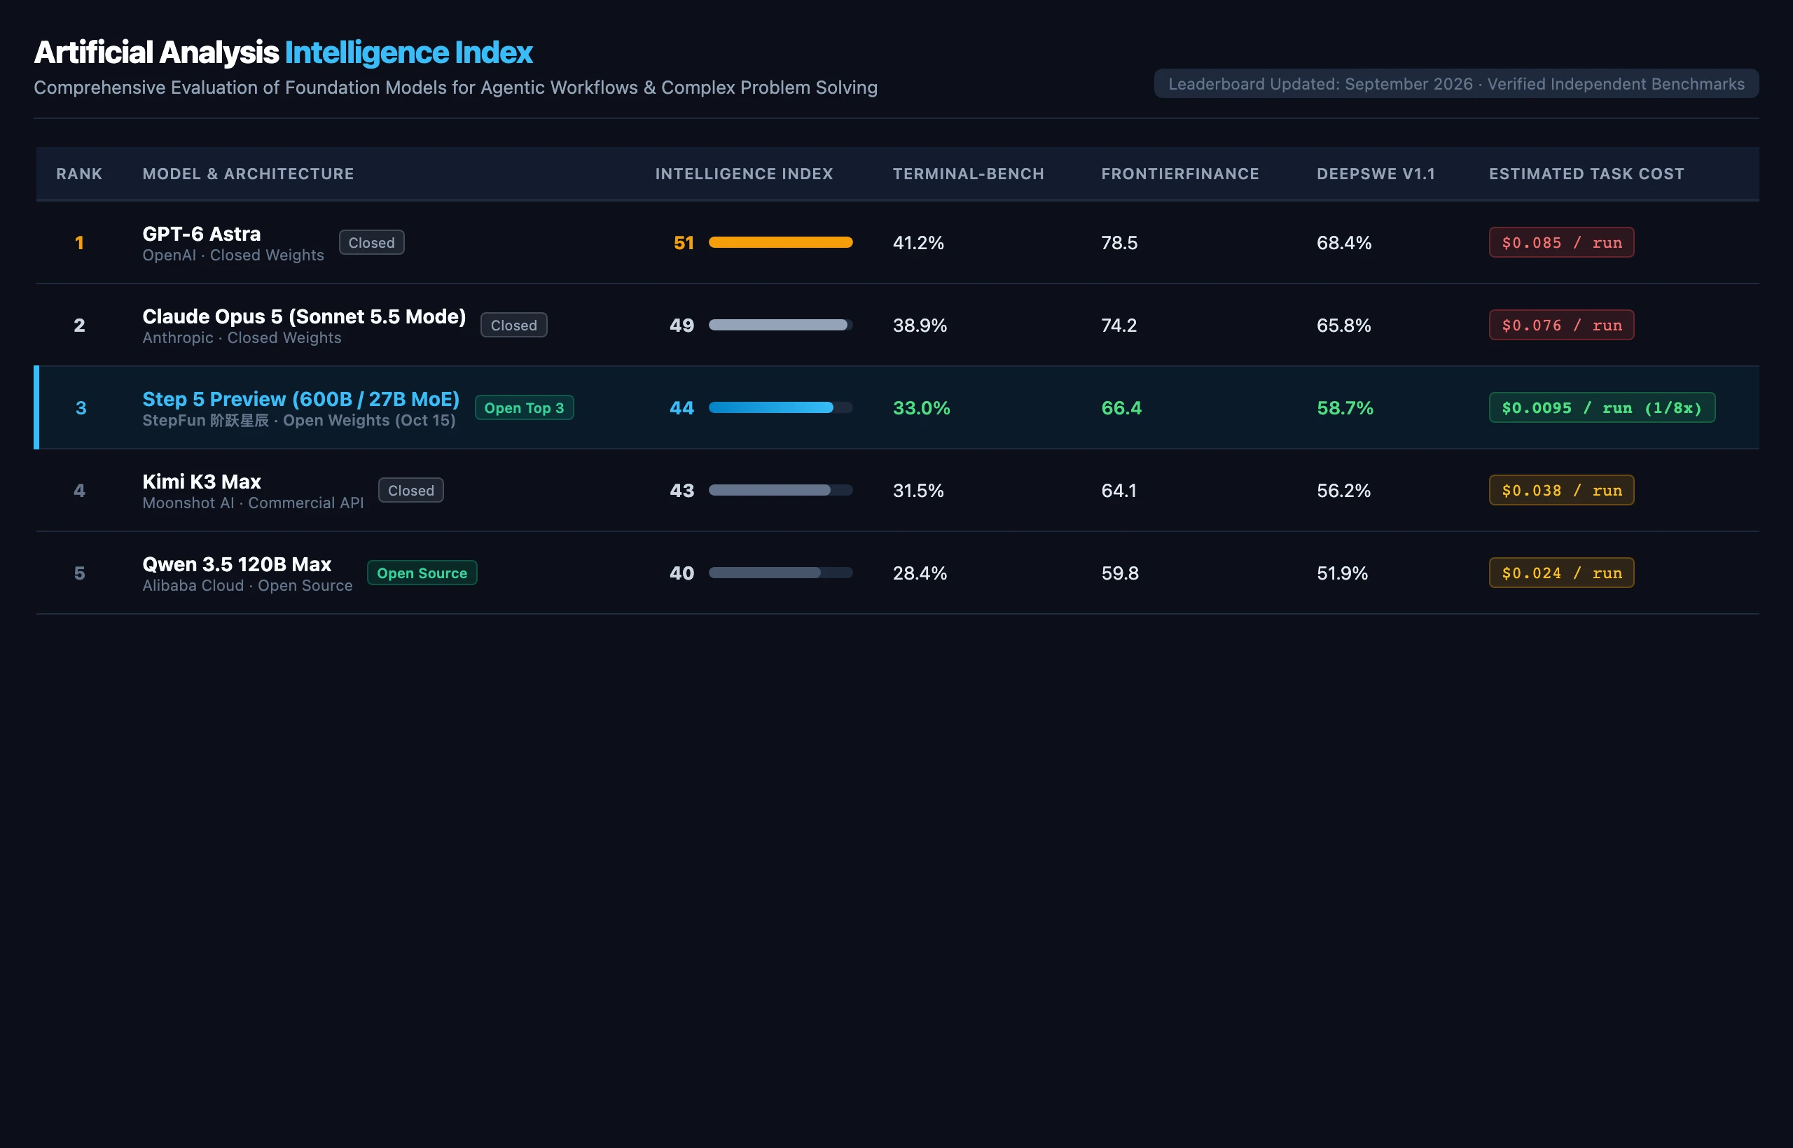The width and height of the screenshot is (1793, 1148).
Task: Open the Claude Opus 5 (Sonnet 5.5 Mode) entry
Action: click(304, 316)
